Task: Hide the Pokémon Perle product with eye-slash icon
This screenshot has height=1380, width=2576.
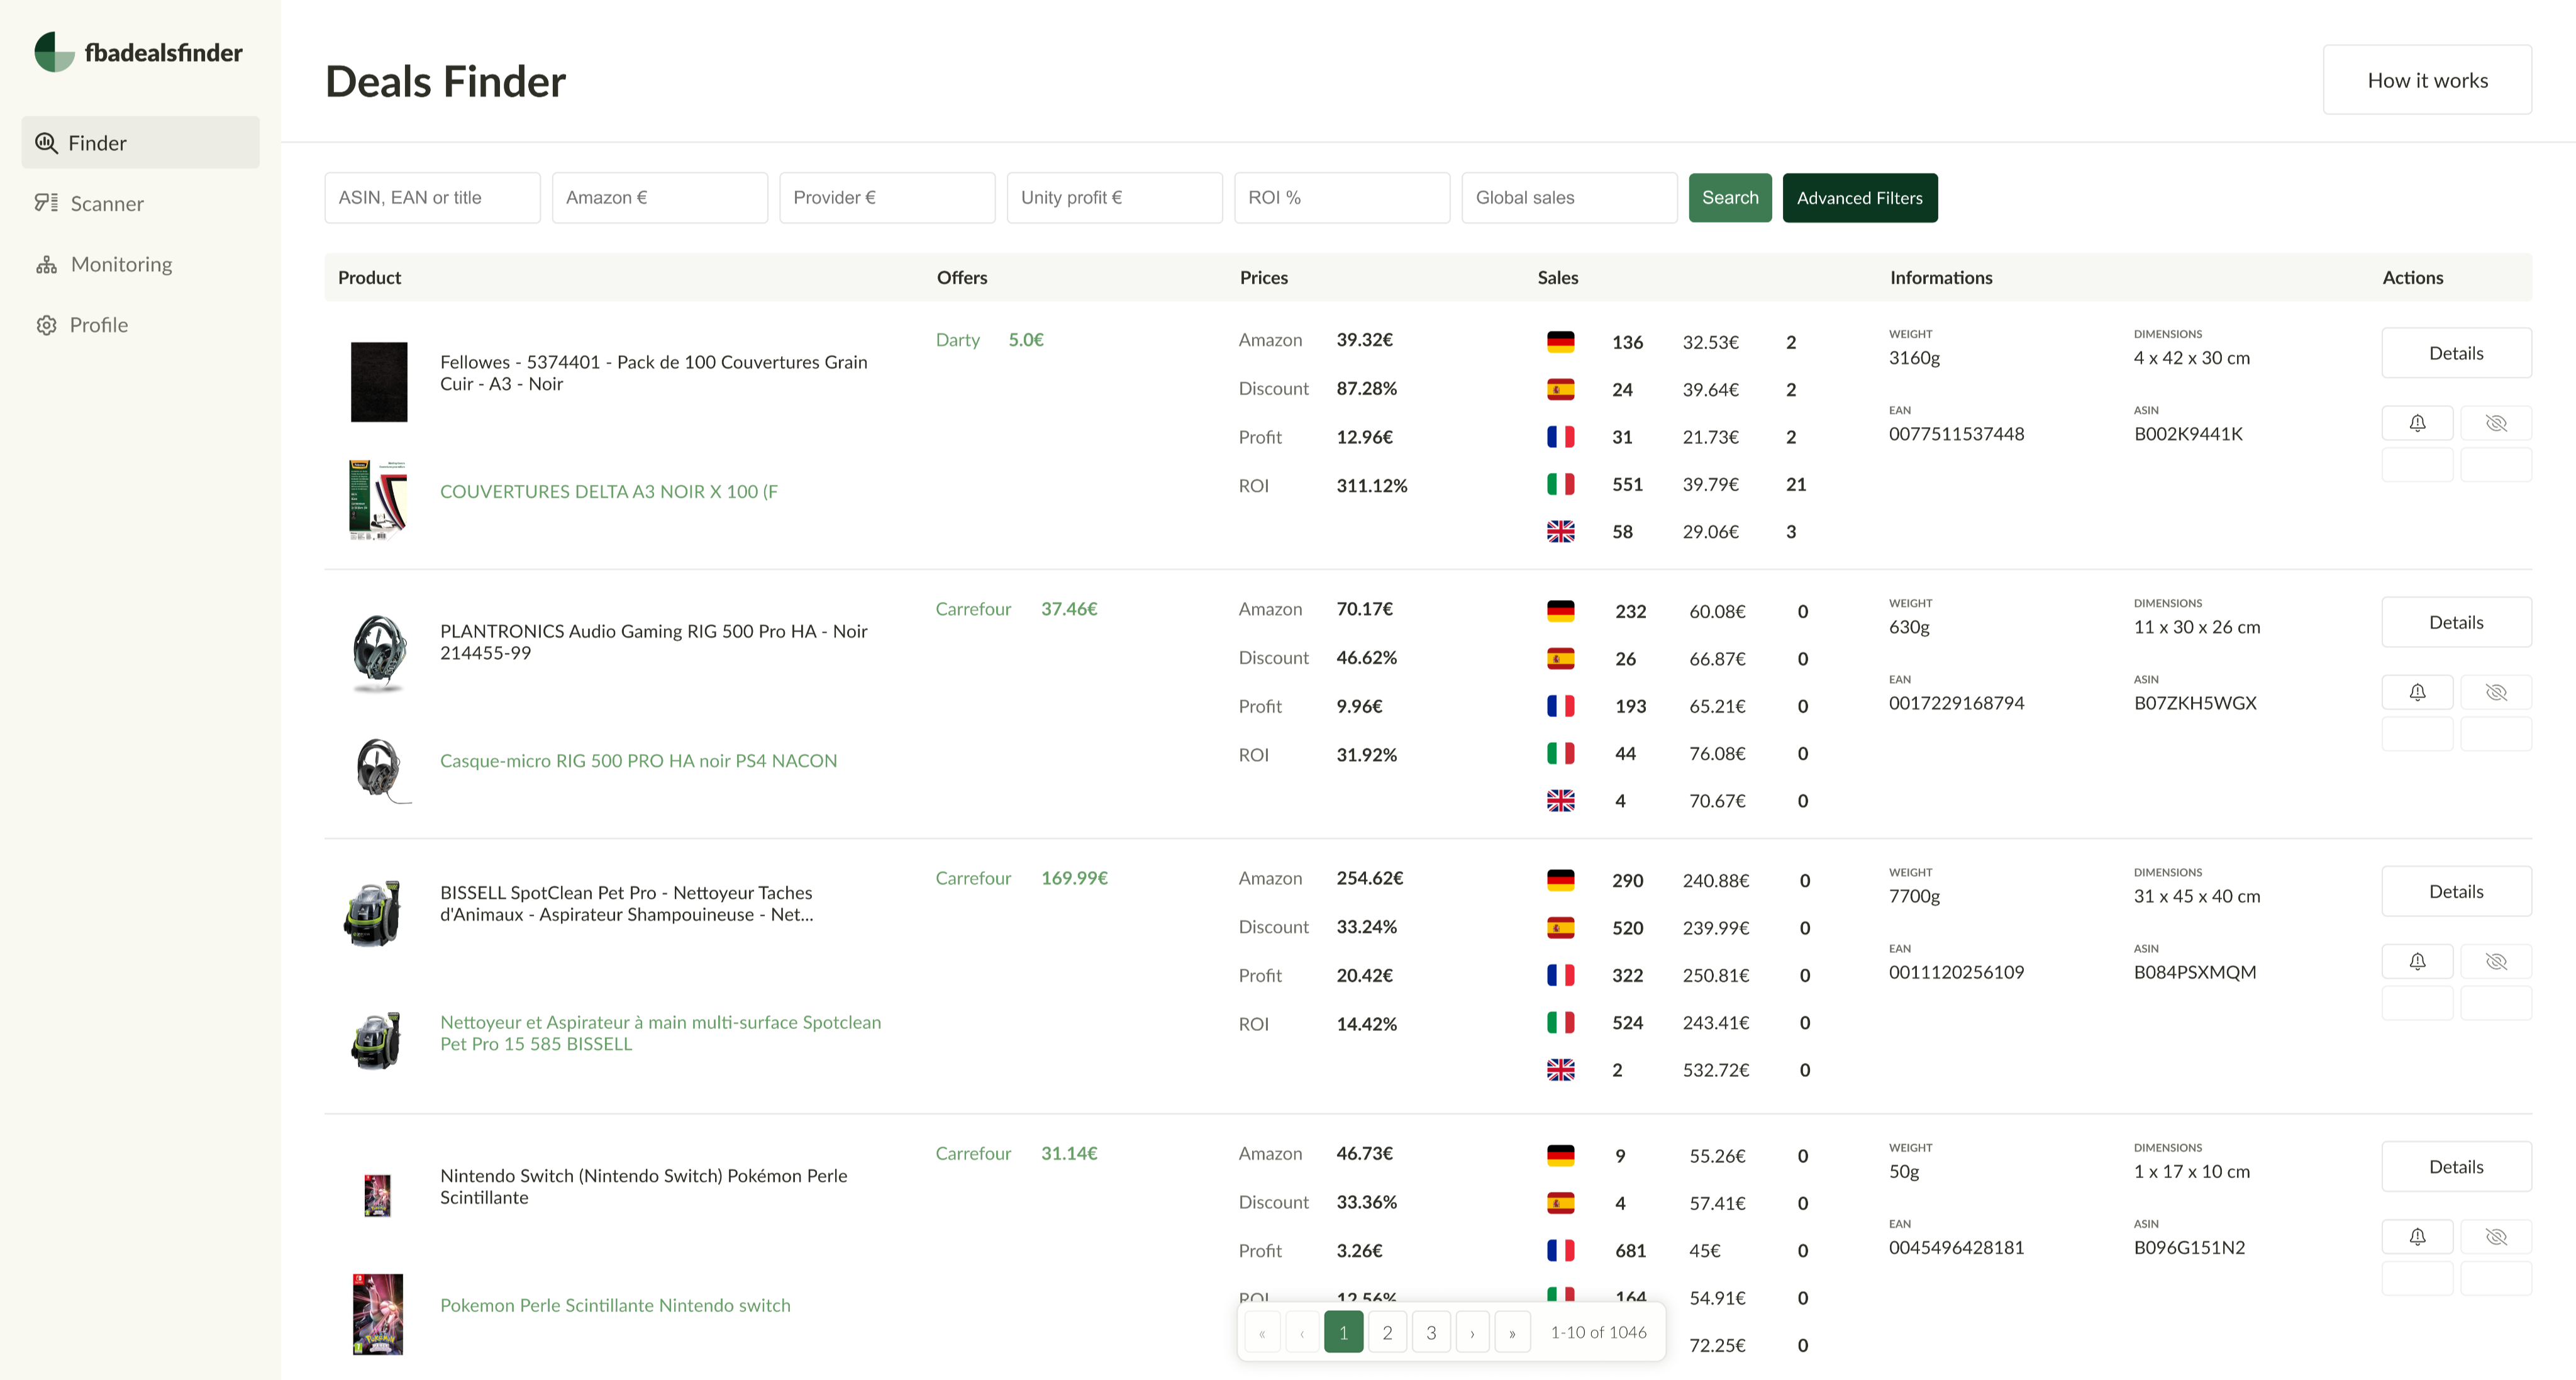Action: pos(2496,1237)
